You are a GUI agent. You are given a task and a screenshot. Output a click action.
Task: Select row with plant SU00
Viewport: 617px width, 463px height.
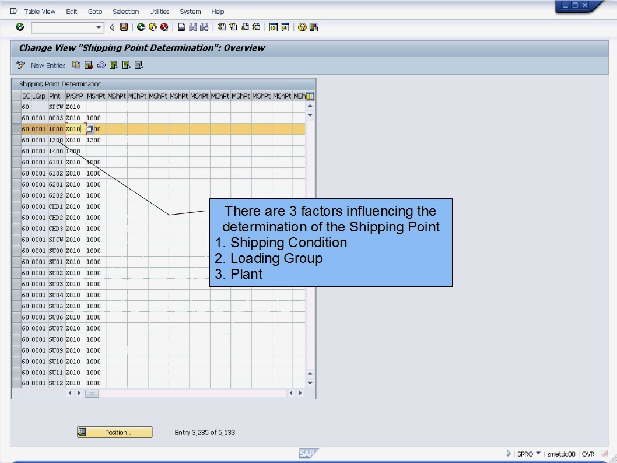tap(16, 251)
